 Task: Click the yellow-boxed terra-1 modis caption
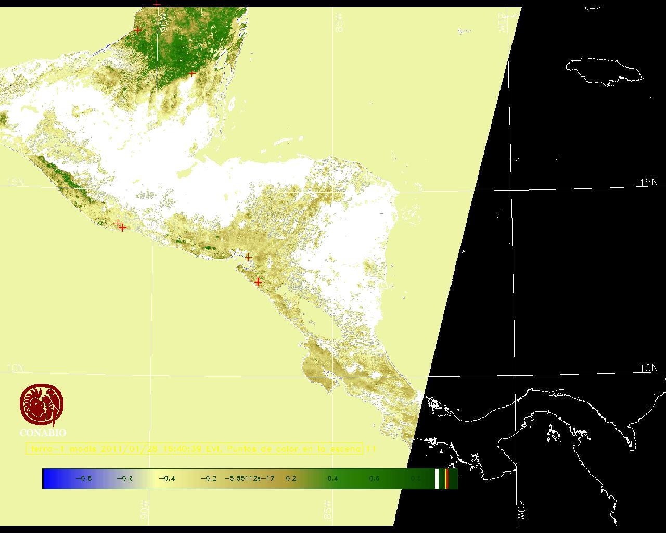point(195,449)
